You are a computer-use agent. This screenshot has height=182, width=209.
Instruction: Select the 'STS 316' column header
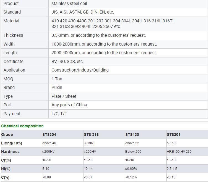[x=91, y=134]
